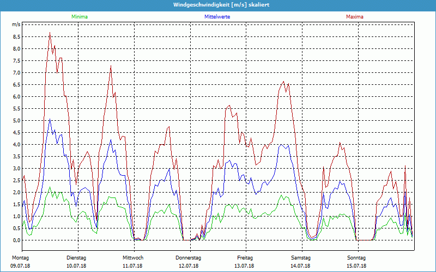Image resolution: width=436 pixels, height=272 pixels.
Task: Click the red 'Maxima' legend label
Action: tap(355, 17)
